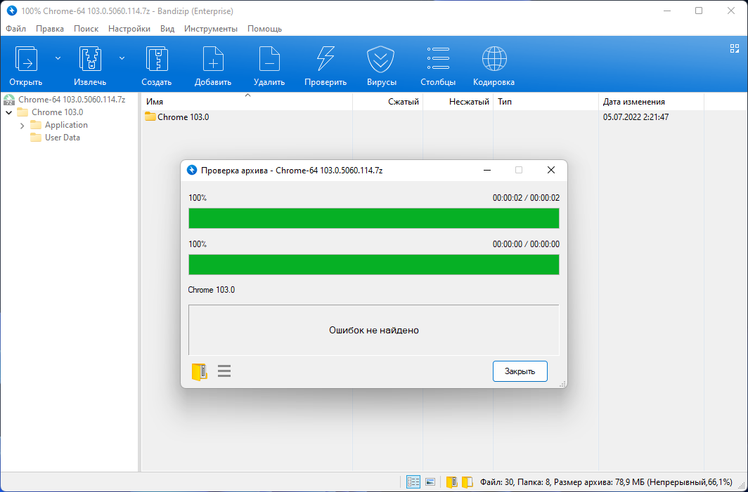The width and height of the screenshot is (748, 492).
Task: Click the Извлечь extract icon
Action: 90,60
